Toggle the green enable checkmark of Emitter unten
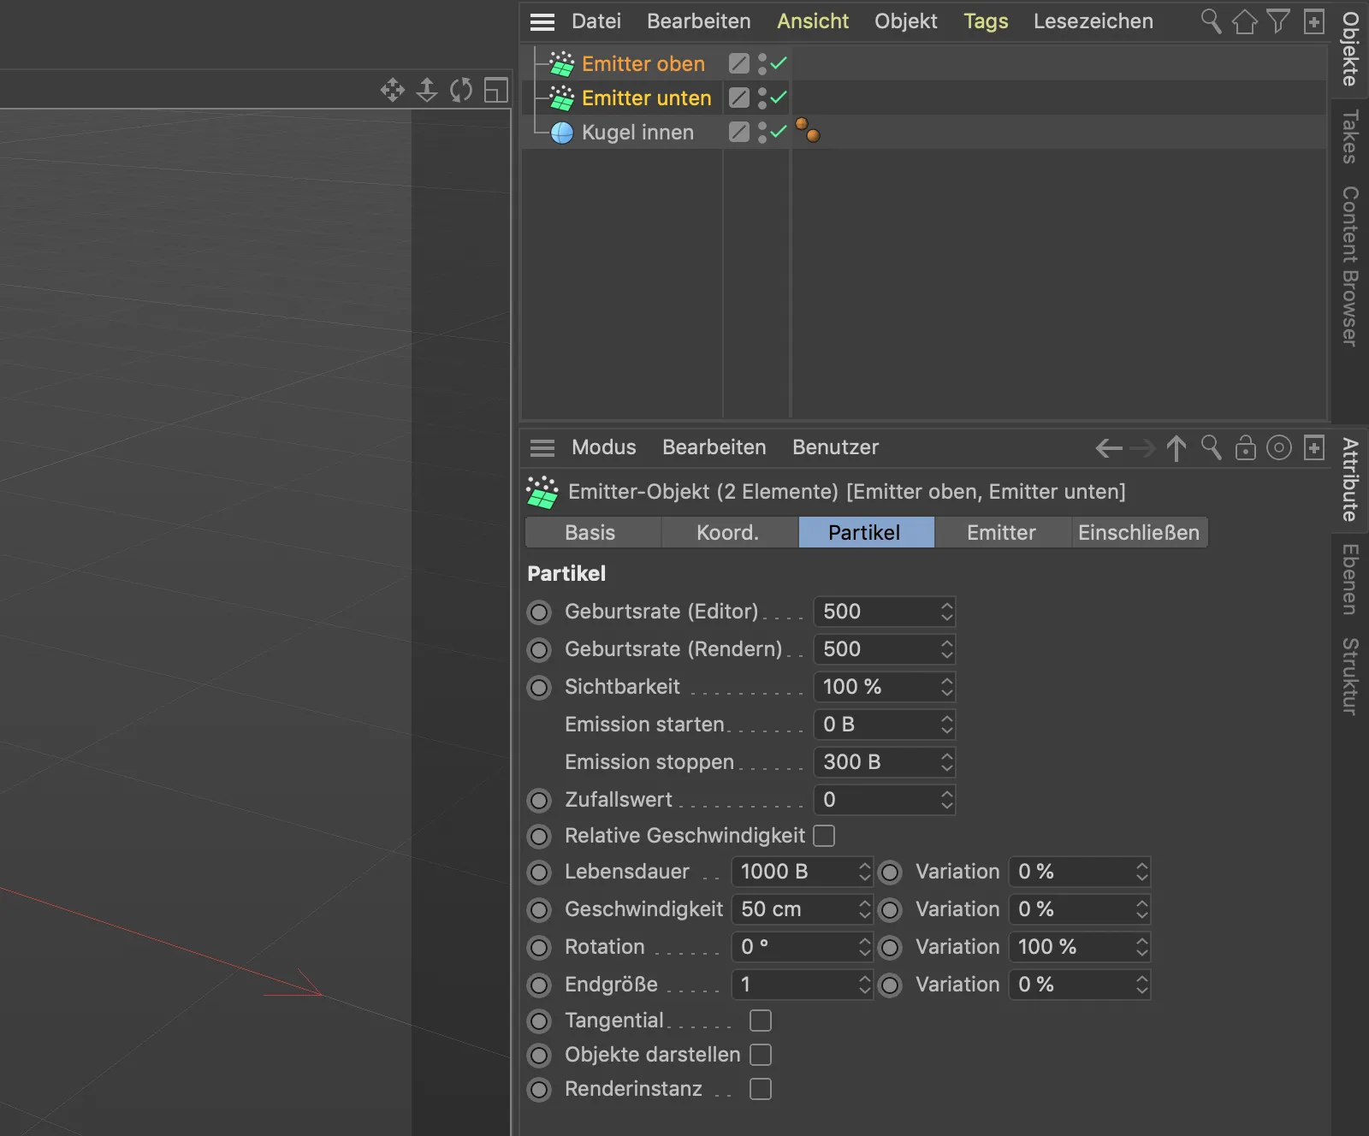1369x1136 pixels. pos(779,97)
